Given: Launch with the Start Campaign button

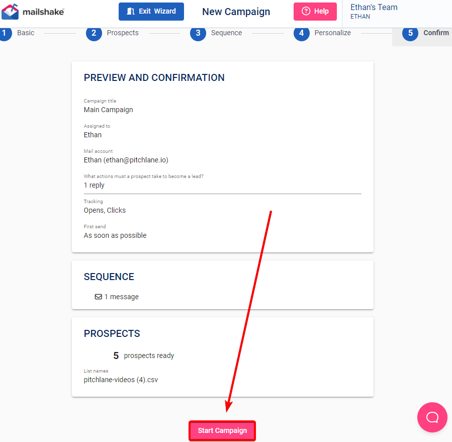Looking at the screenshot, I should pyautogui.click(x=222, y=430).
